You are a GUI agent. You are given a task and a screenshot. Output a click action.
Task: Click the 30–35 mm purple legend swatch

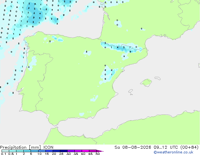point(71,151)
